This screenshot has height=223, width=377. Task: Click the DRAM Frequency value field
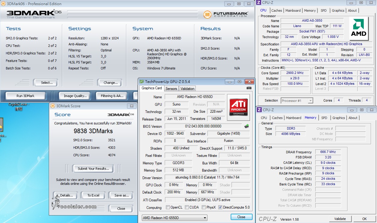(x=328, y=152)
